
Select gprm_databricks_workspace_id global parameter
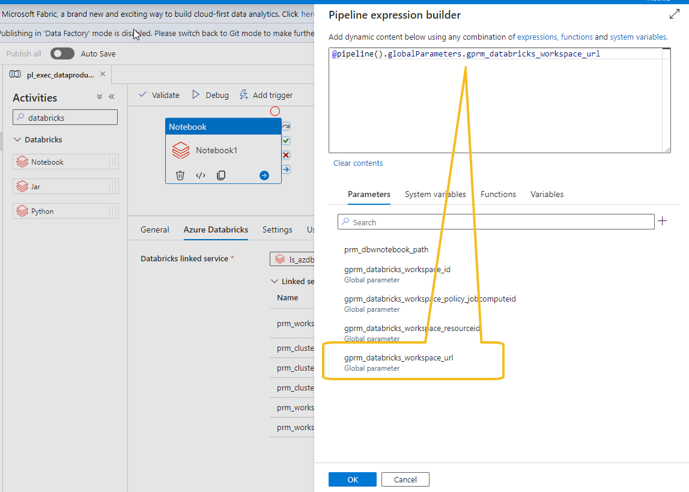[397, 274]
